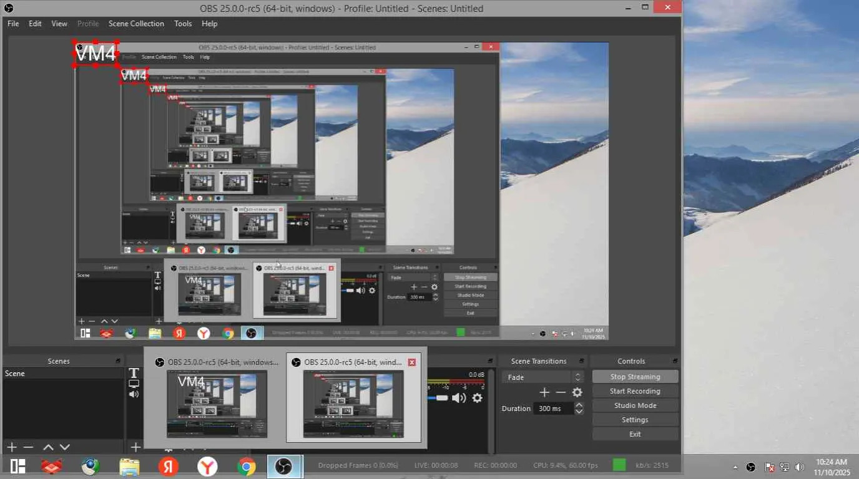This screenshot has height=479, width=859.
Task: Click the OBS system tray icon
Action: point(751,467)
